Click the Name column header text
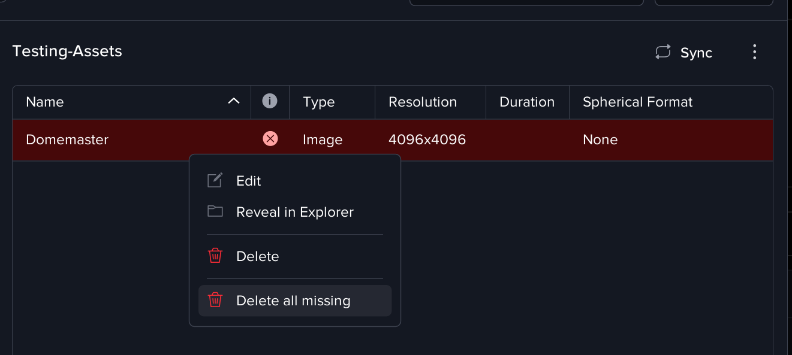The image size is (792, 355). tap(45, 102)
